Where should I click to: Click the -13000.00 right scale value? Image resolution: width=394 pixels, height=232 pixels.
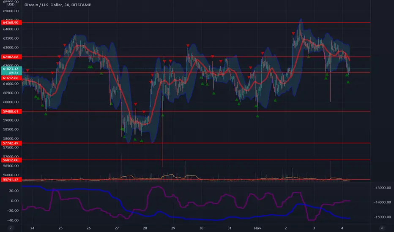[382, 188]
